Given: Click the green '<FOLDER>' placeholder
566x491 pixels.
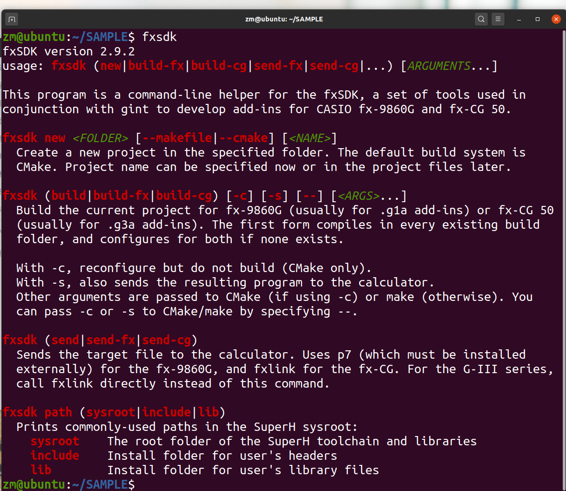Looking at the screenshot, I should click(101, 138).
